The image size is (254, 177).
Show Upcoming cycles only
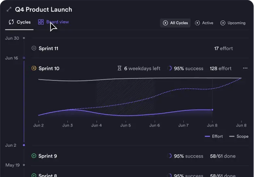click(x=233, y=23)
